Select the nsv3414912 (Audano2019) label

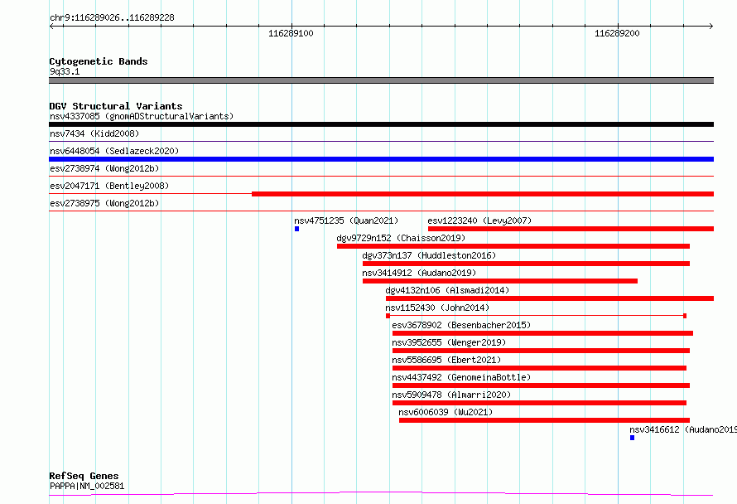[419, 273]
